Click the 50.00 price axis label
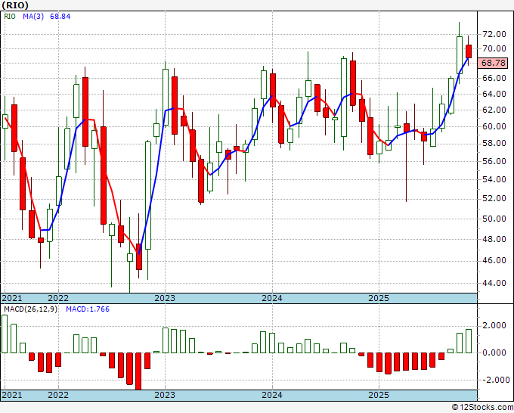Screen dimensions: 514x413 pyautogui.click(x=494, y=219)
